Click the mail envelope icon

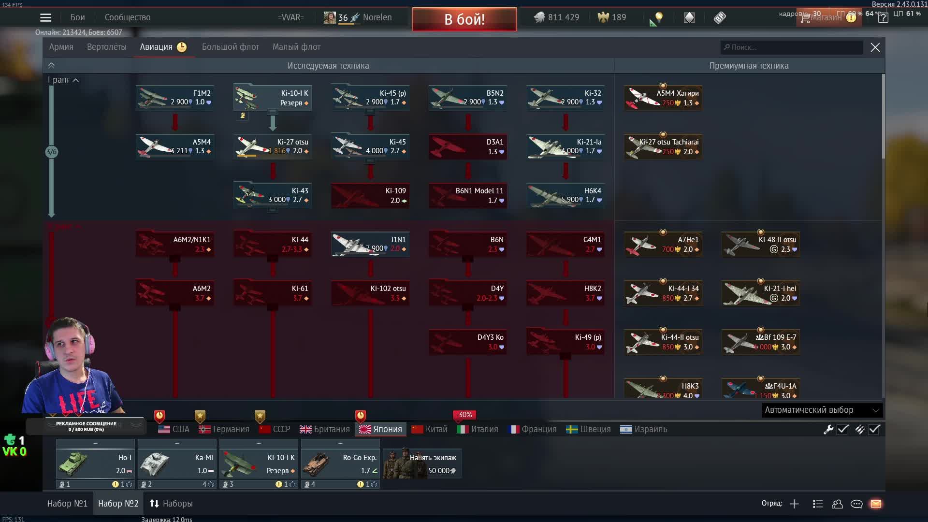876,504
